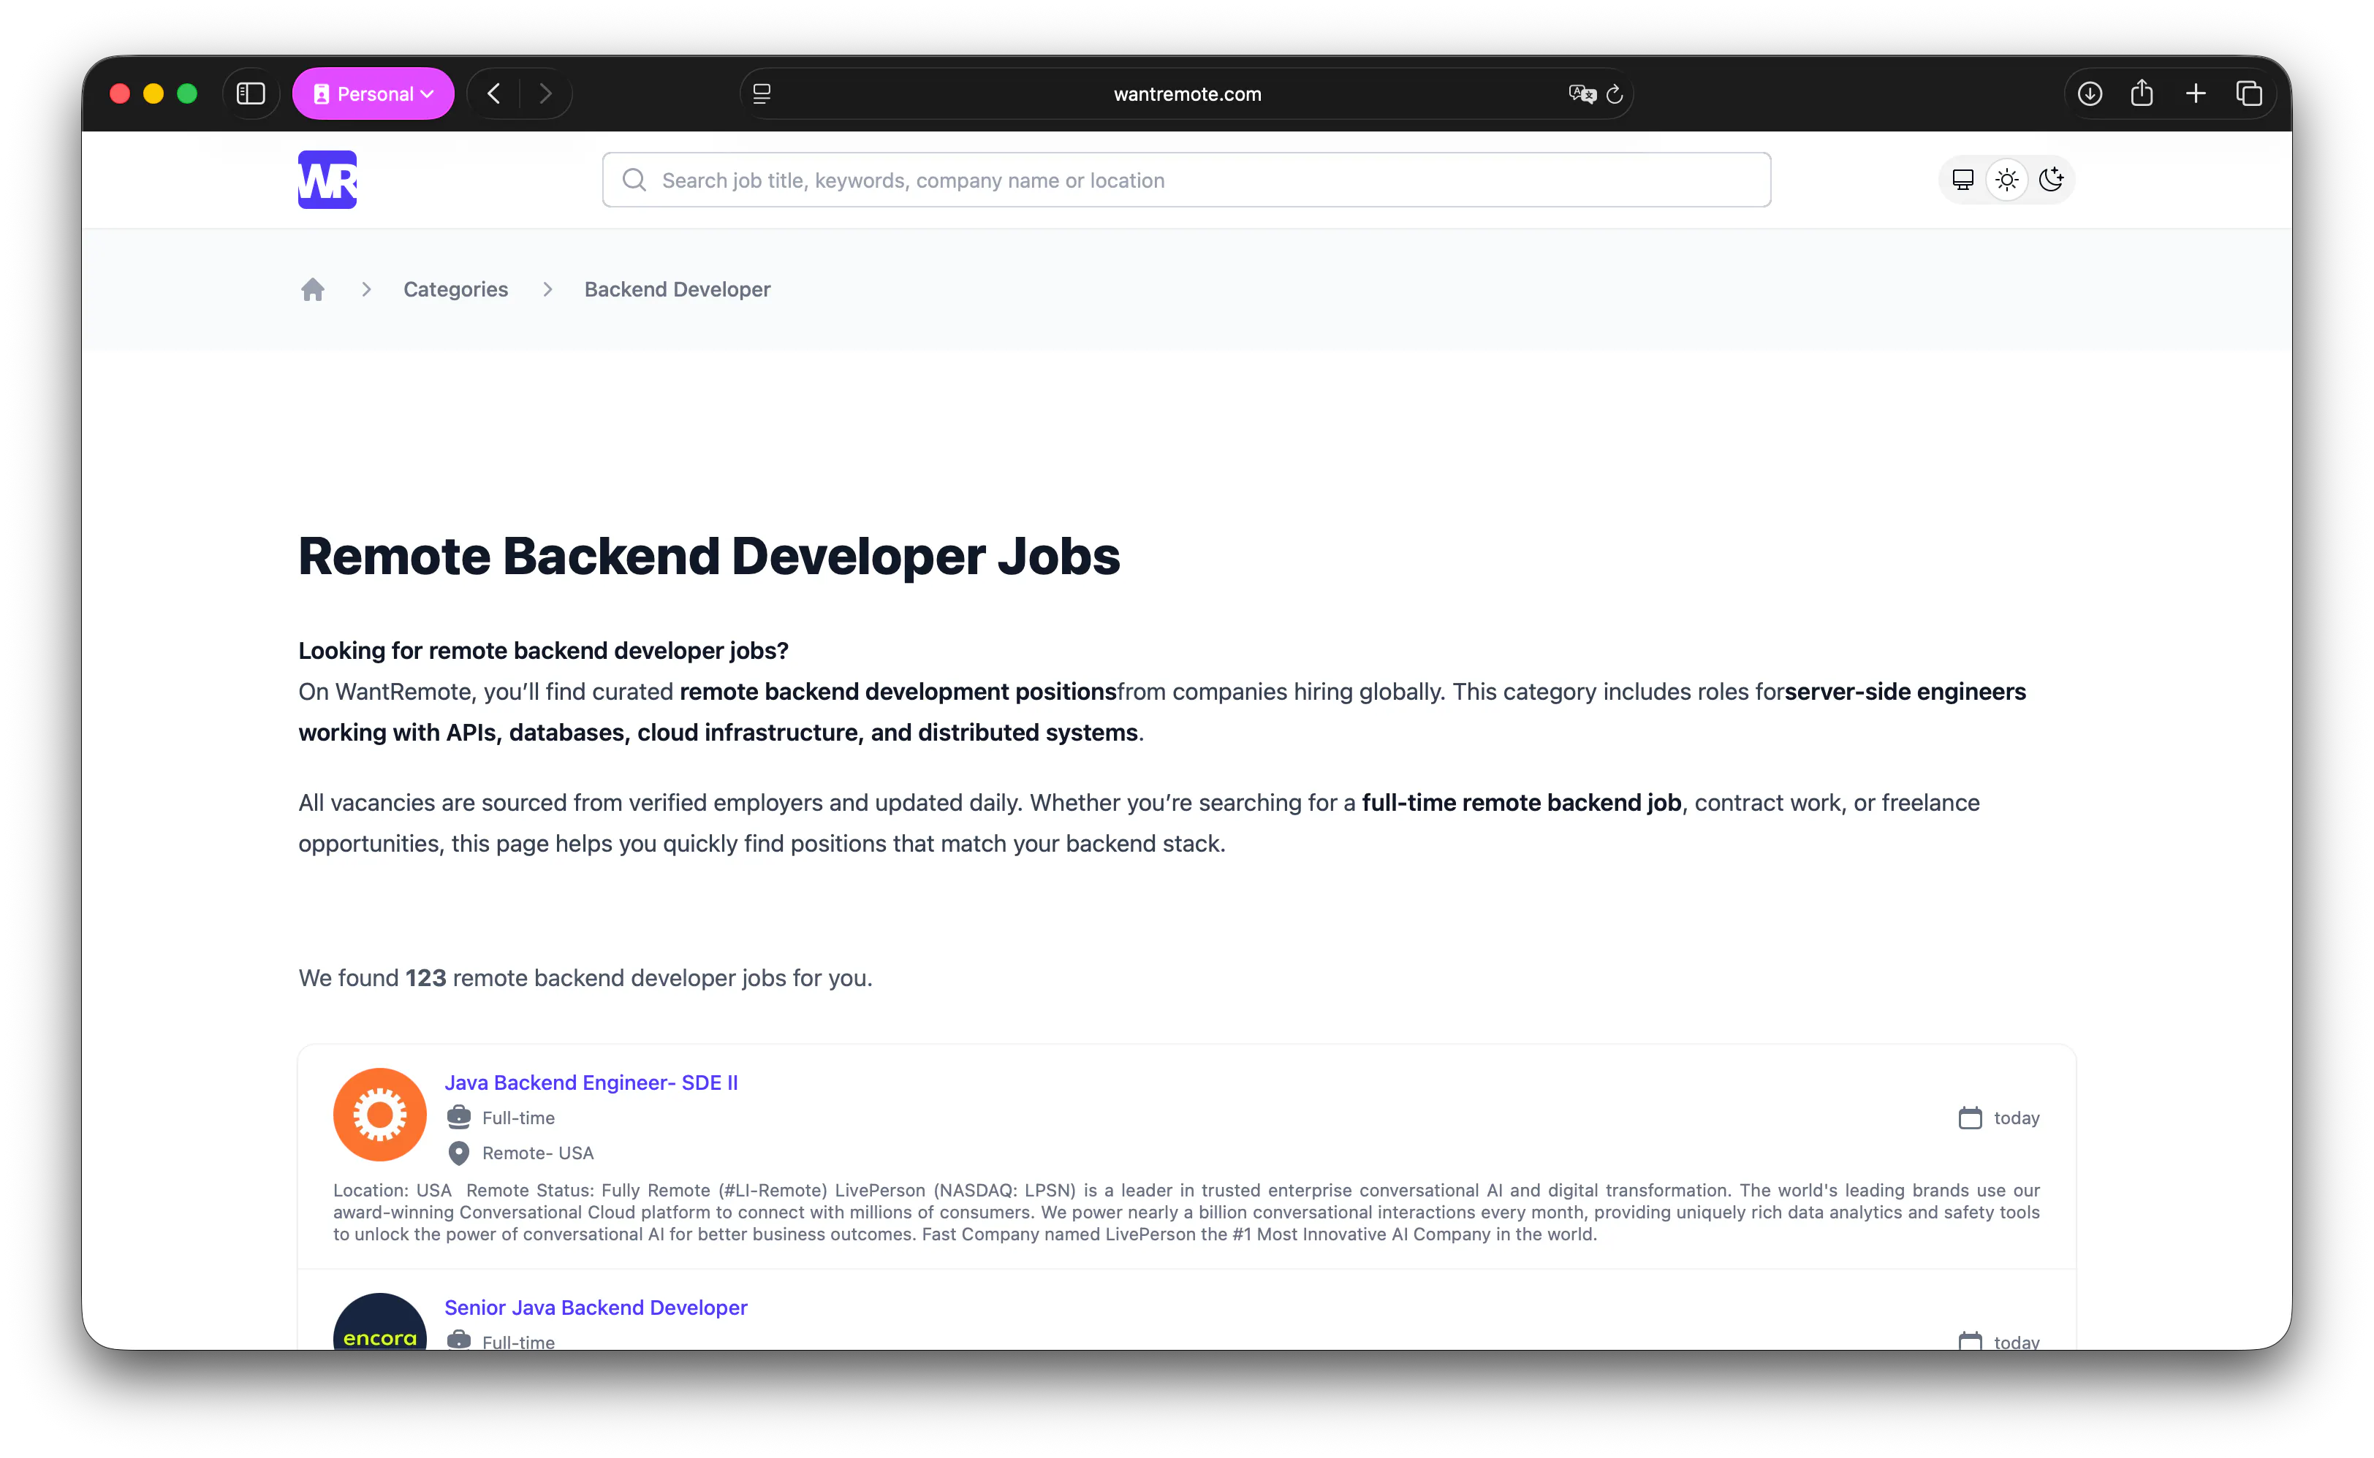Switch to system theme mode
The image size is (2374, 1458).
click(1962, 180)
